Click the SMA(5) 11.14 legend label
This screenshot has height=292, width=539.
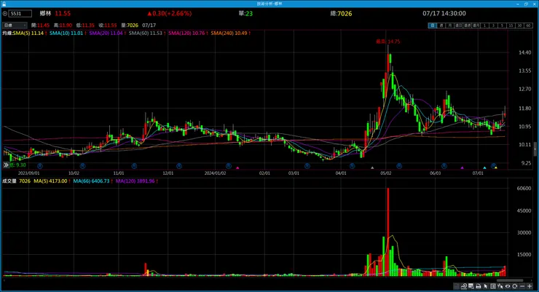(x=28, y=33)
